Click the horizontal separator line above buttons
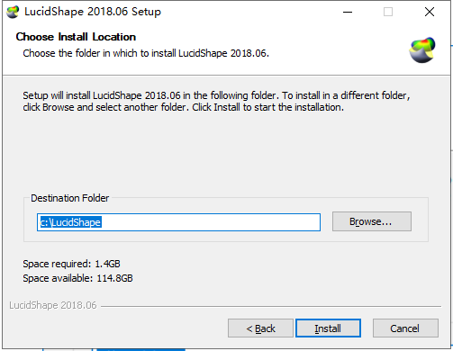Screen dimensions: 453x351 tap(271, 306)
